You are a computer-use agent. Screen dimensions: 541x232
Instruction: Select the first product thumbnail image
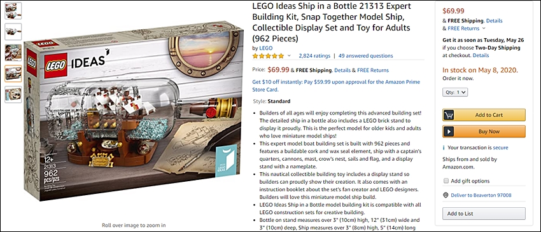pyautogui.click(x=13, y=11)
